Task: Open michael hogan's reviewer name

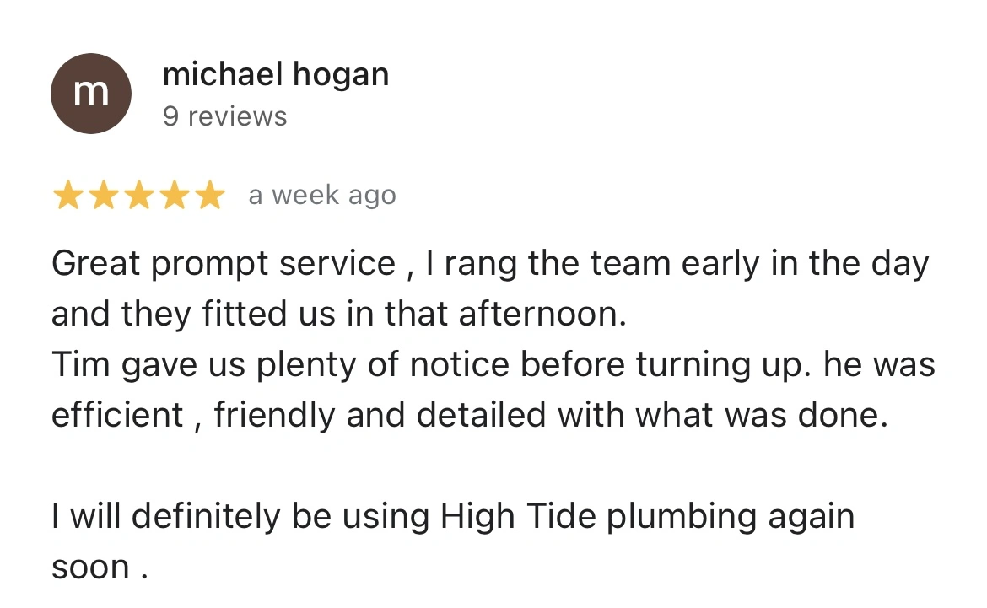Action: [x=276, y=75]
